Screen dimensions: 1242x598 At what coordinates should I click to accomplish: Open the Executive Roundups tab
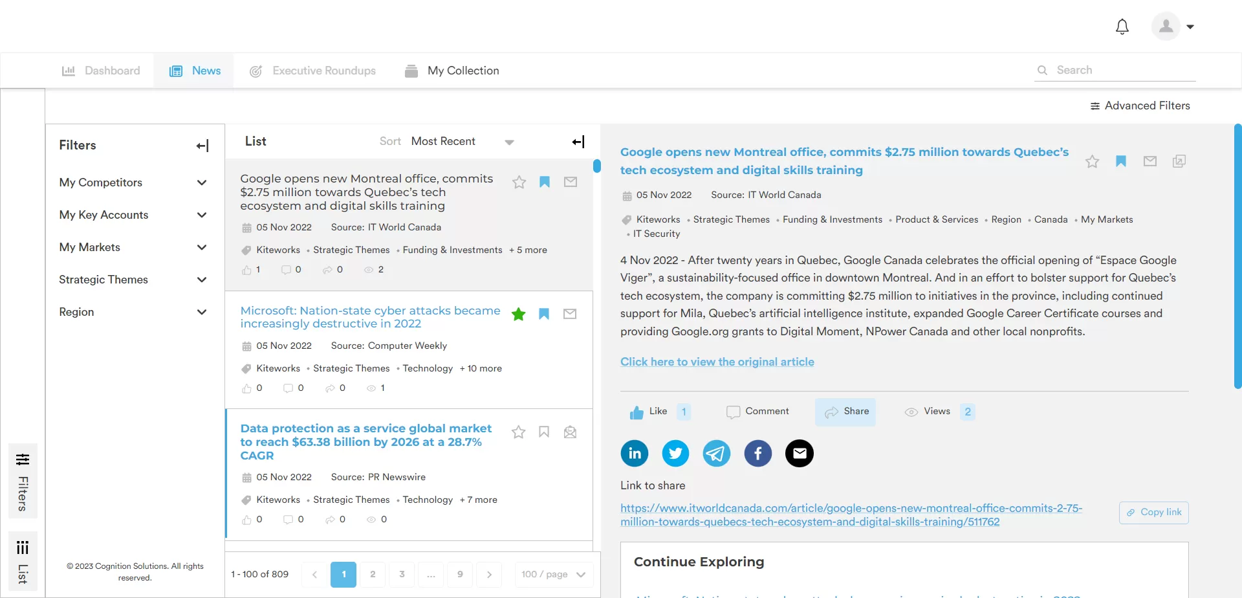(312, 71)
